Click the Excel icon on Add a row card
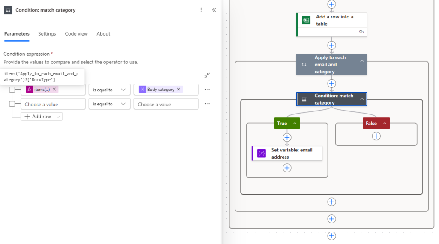 tap(306, 20)
